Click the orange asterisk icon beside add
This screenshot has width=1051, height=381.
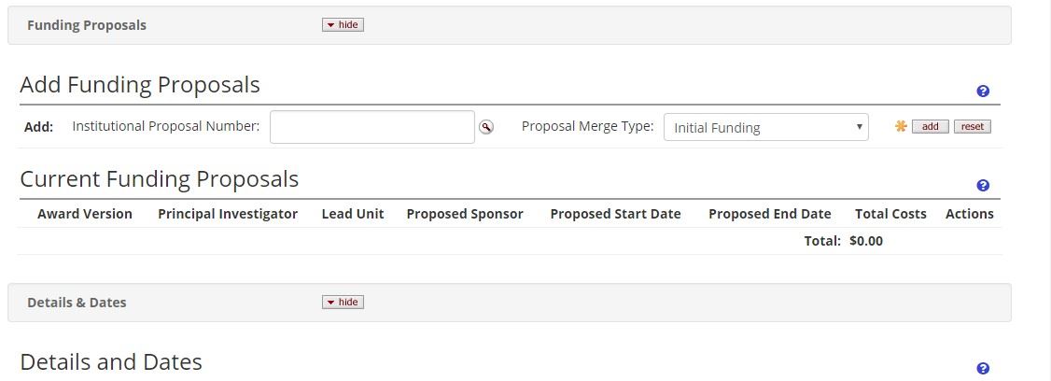click(901, 126)
